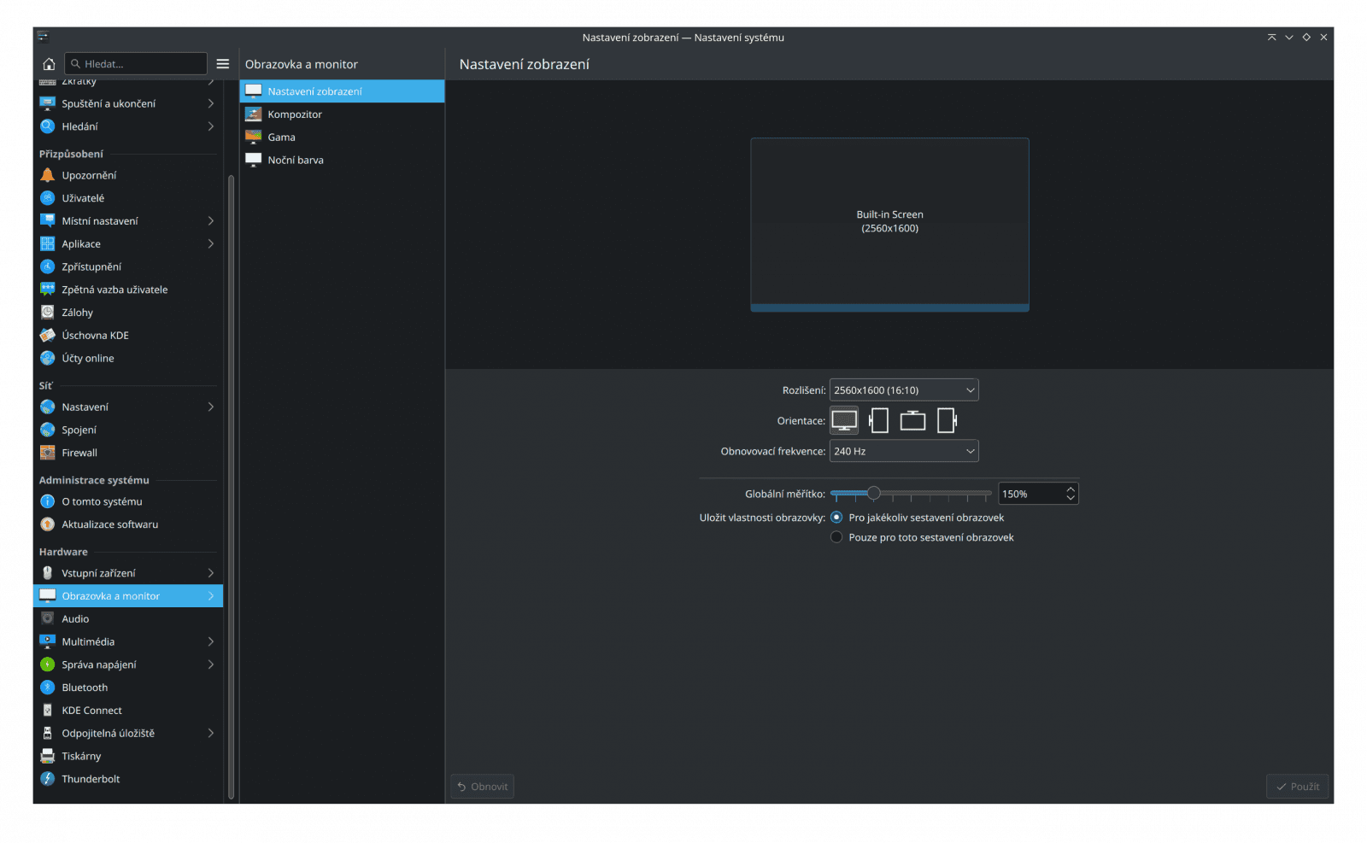Select Obrazovka a monitor category
This screenshot has height=843, width=1367.
(128, 596)
